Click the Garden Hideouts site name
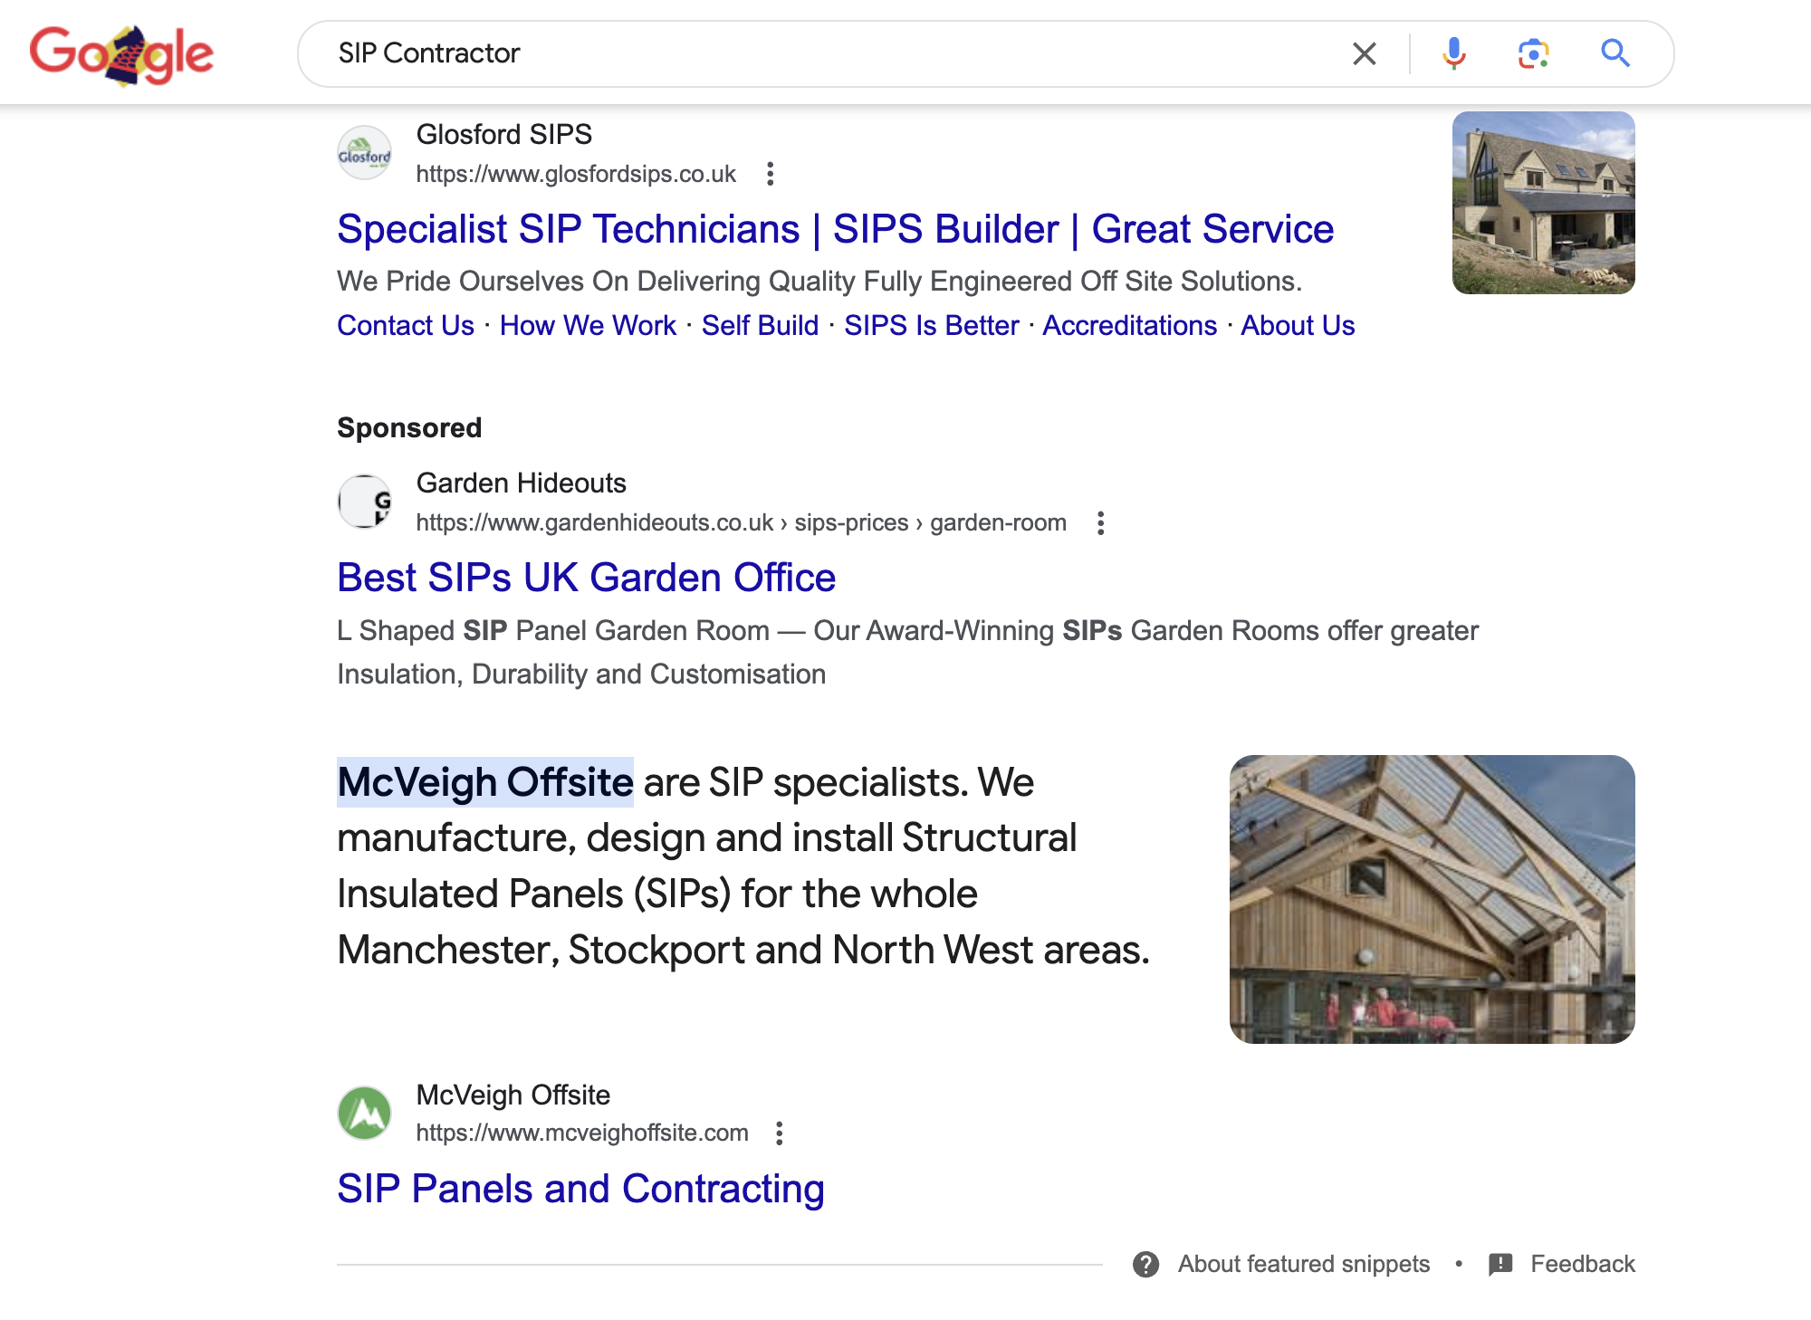This screenshot has width=1811, height=1320. (x=521, y=483)
